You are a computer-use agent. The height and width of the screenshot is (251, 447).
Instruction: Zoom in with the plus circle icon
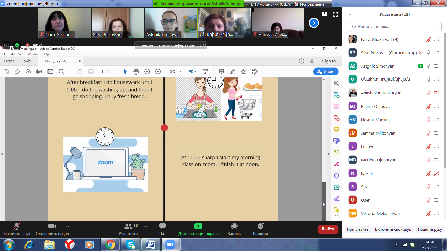point(158,72)
